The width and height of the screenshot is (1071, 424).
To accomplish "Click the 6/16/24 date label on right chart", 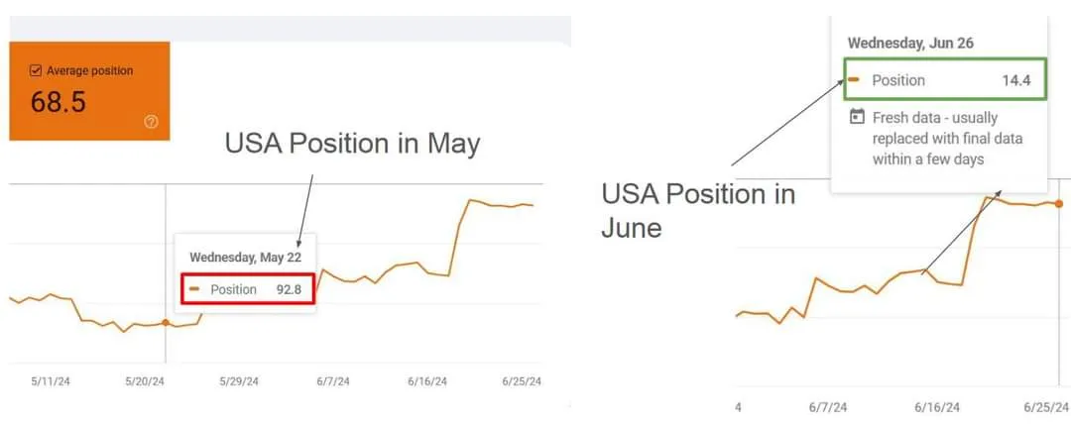I will pyautogui.click(x=936, y=407).
